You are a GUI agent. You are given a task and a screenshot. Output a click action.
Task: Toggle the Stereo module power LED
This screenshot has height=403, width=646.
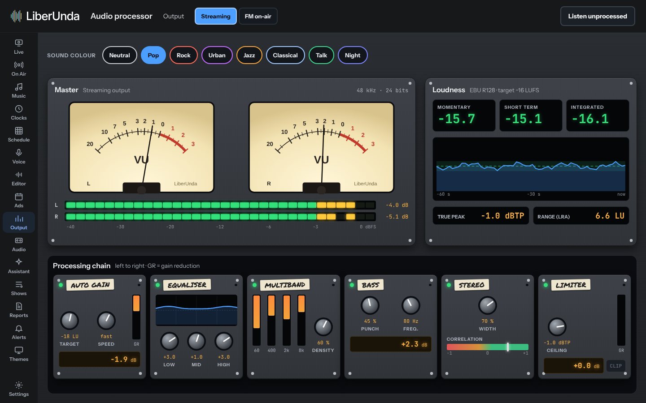(x=449, y=285)
